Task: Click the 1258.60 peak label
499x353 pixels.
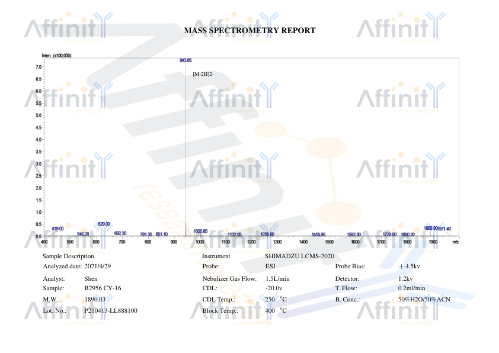Action: pos(267,234)
